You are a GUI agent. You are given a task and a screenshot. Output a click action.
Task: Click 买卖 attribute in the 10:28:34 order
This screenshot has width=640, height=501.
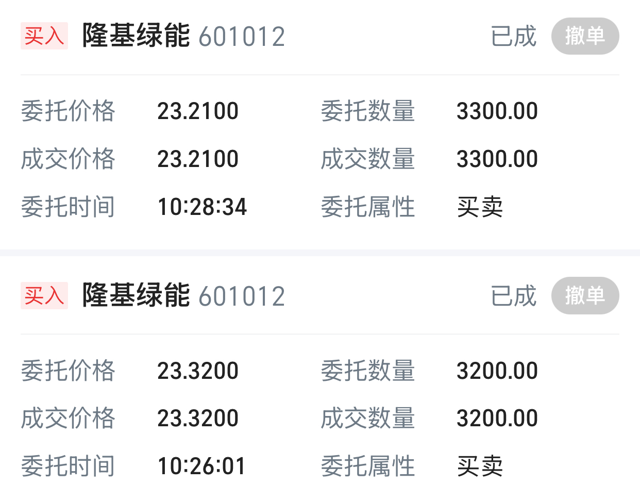pyautogui.click(x=480, y=207)
